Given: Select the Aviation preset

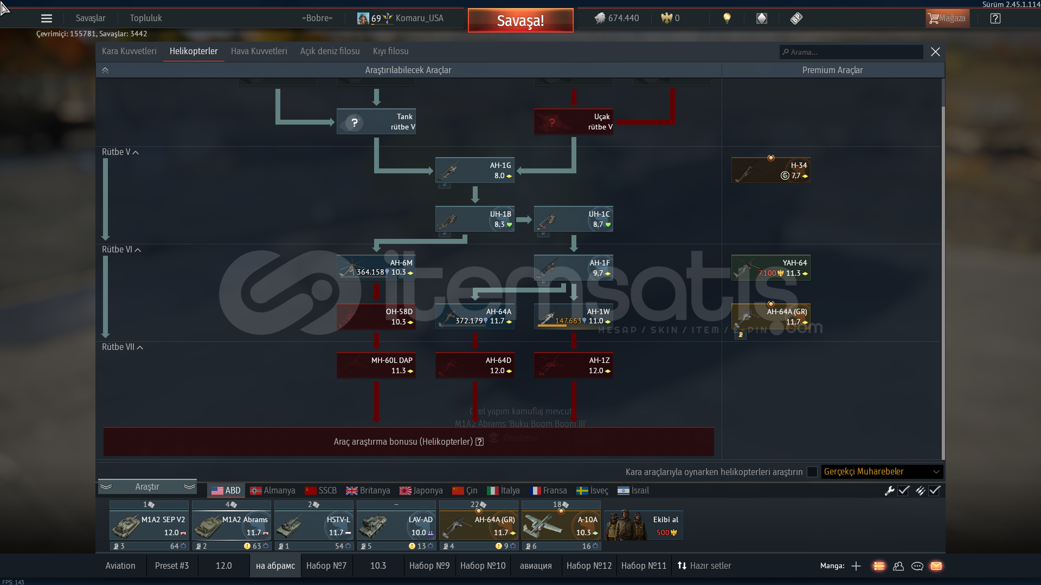Looking at the screenshot, I should tap(120, 566).
